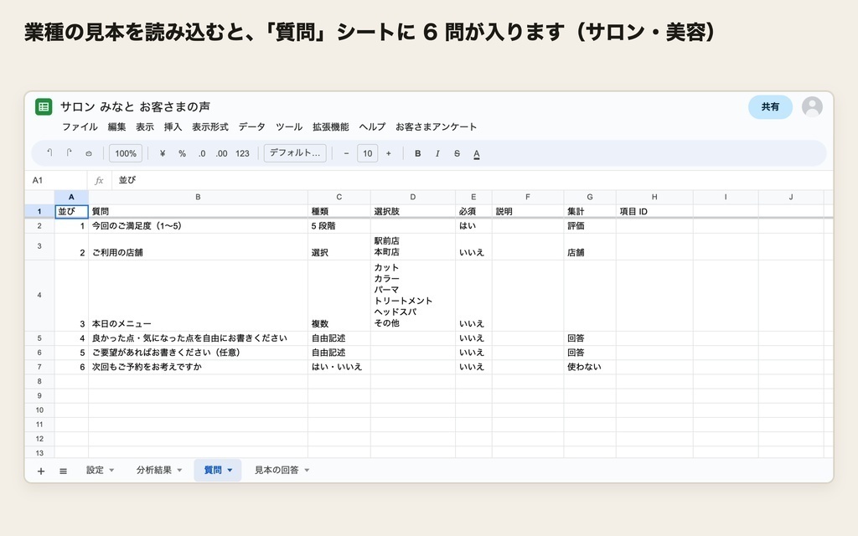Select row 4 header
The height and width of the screenshot is (536, 858).
(x=39, y=296)
